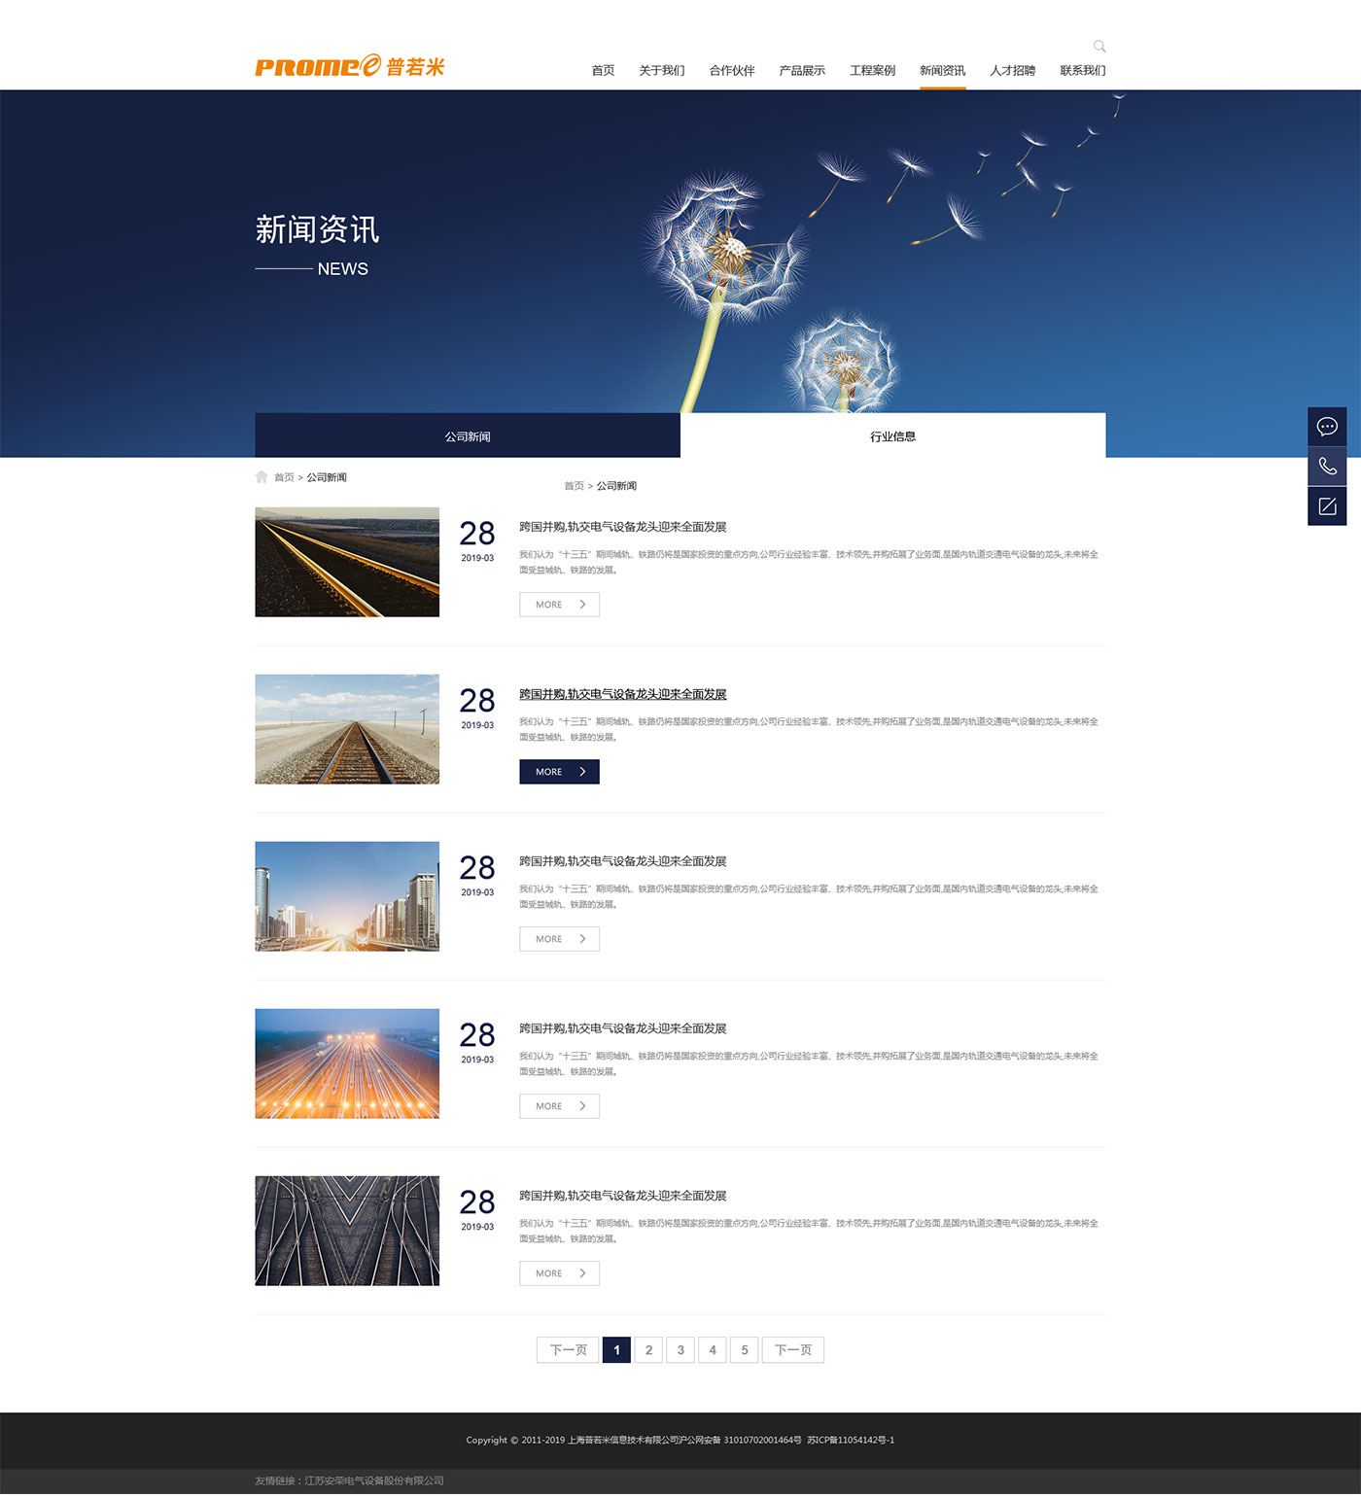Click MORE button of the first article
Image resolution: width=1361 pixels, height=1497 pixels.
(x=559, y=605)
